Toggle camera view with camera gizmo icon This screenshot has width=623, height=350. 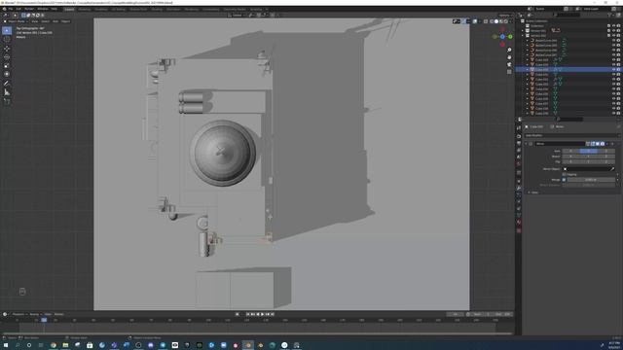click(x=509, y=64)
